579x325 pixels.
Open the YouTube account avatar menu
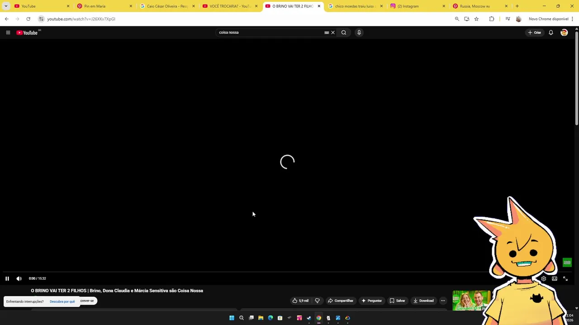(564, 32)
